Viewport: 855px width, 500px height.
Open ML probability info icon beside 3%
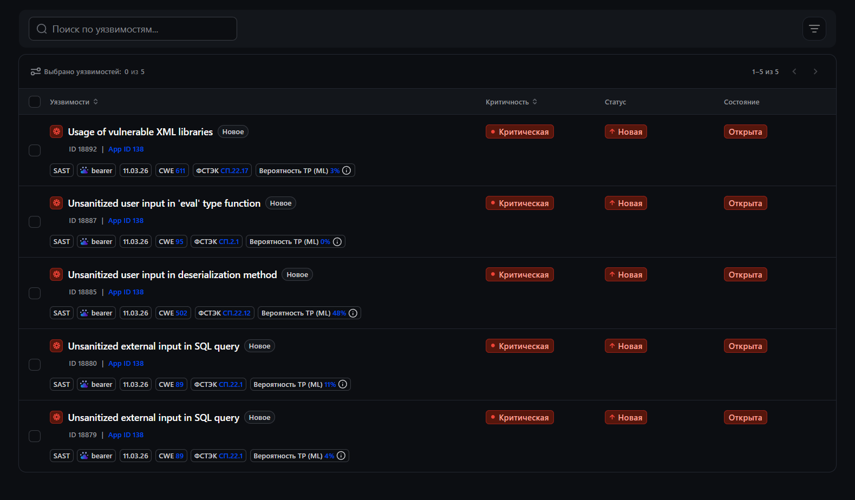[347, 170]
